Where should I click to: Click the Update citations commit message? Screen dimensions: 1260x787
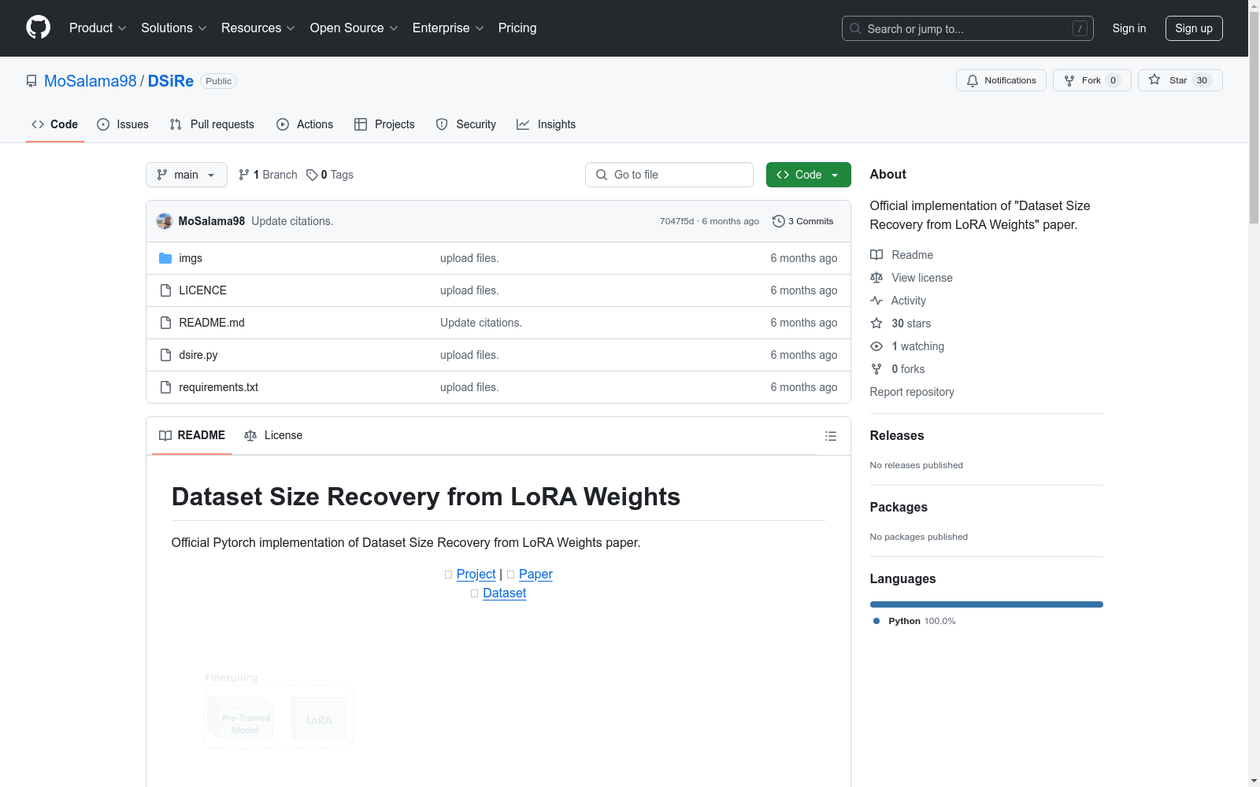[x=292, y=221]
